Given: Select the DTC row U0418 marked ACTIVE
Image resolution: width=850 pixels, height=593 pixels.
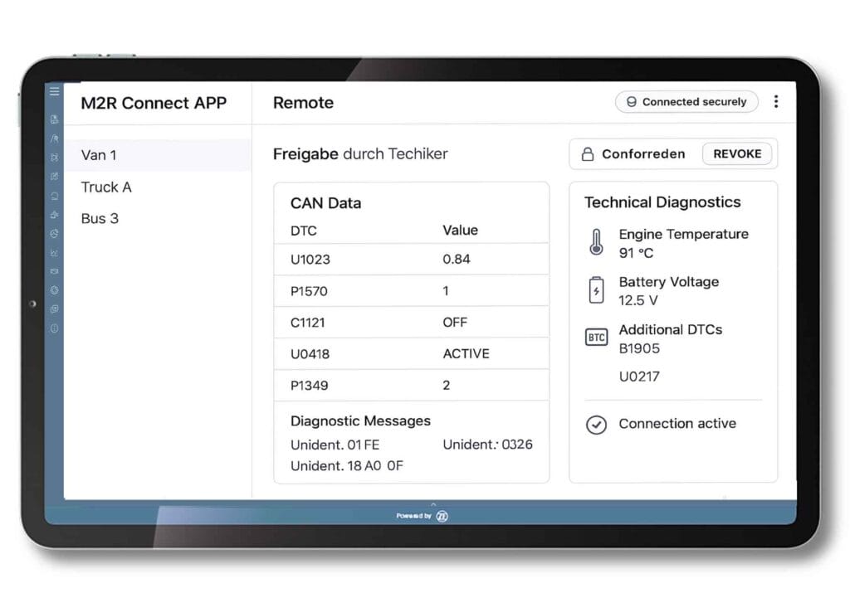Looking at the screenshot, I should [x=411, y=353].
